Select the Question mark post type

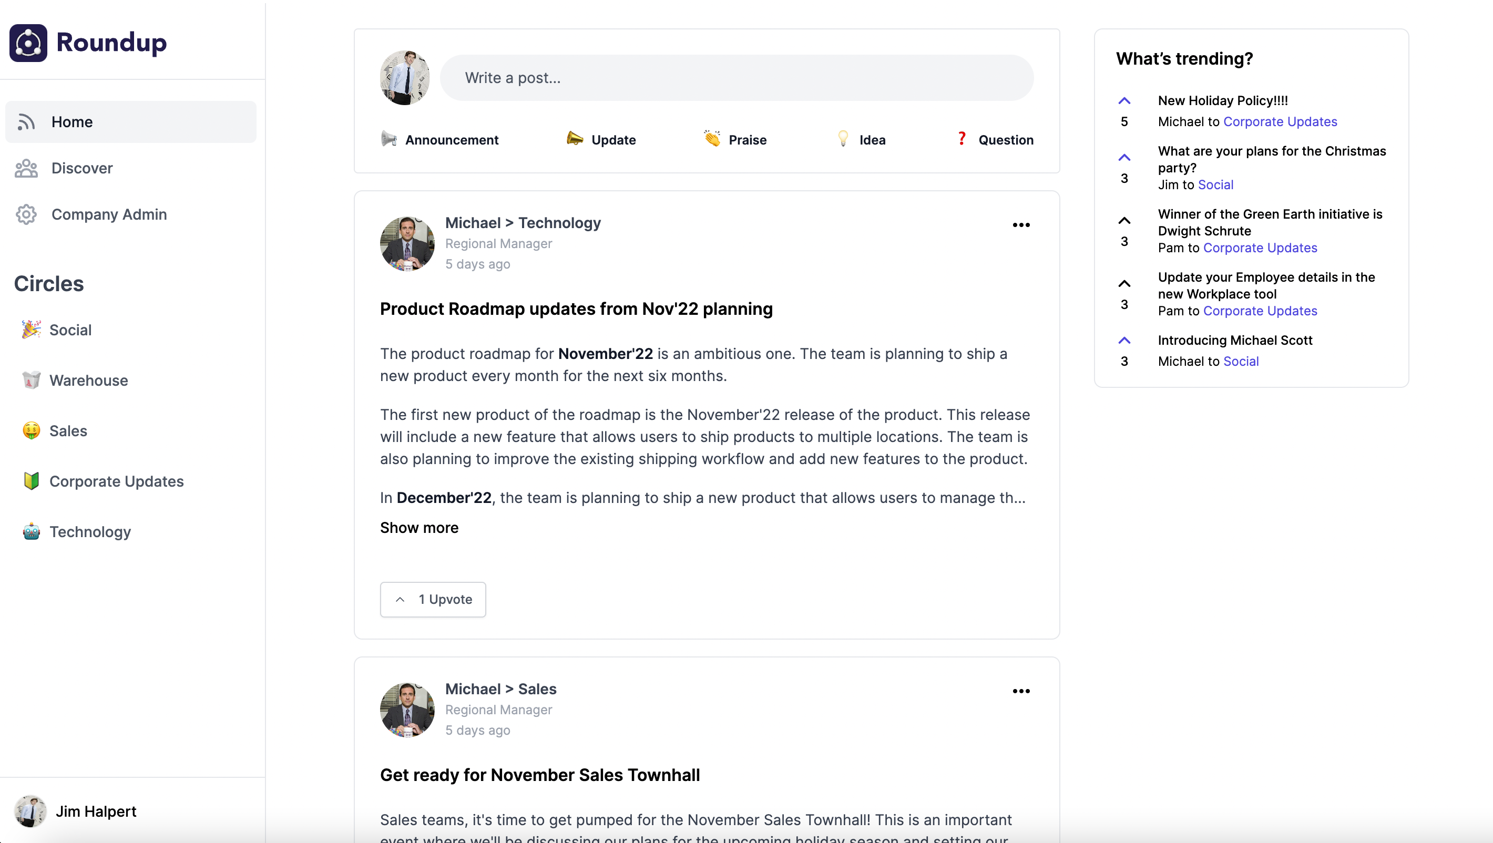(962, 139)
